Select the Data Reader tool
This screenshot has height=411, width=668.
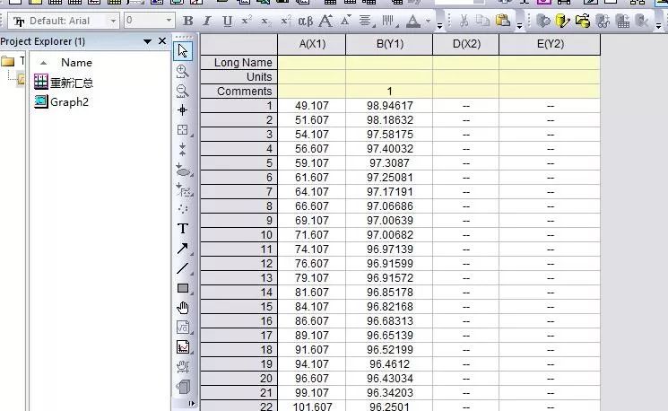pyautogui.click(x=183, y=129)
